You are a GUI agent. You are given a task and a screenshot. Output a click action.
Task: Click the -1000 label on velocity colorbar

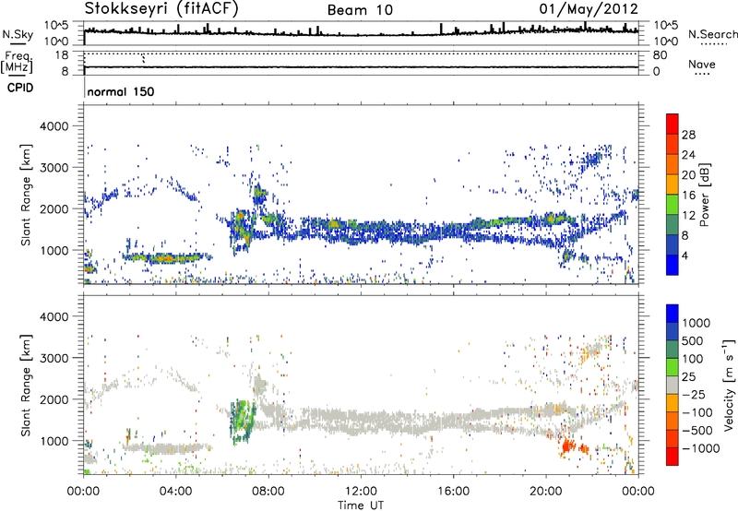click(x=700, y=448)
